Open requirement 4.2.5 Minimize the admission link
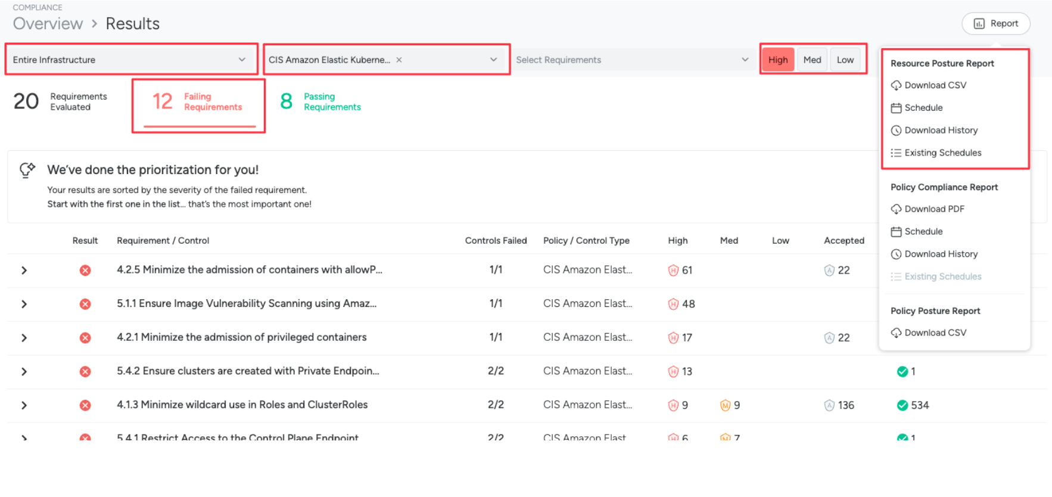This screenshot has width=1052, height=497. pos(250,270)
